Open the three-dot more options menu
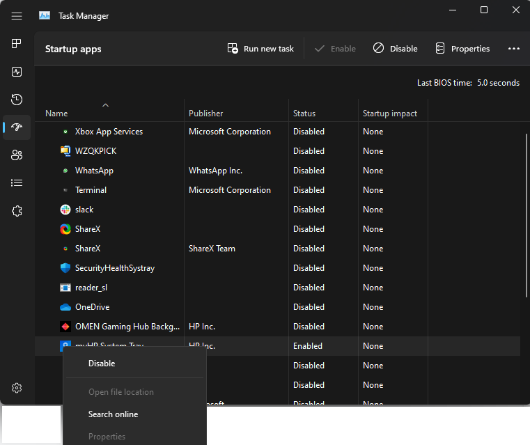The width and height of the screenshot is (530, 445). pos(514,49)
